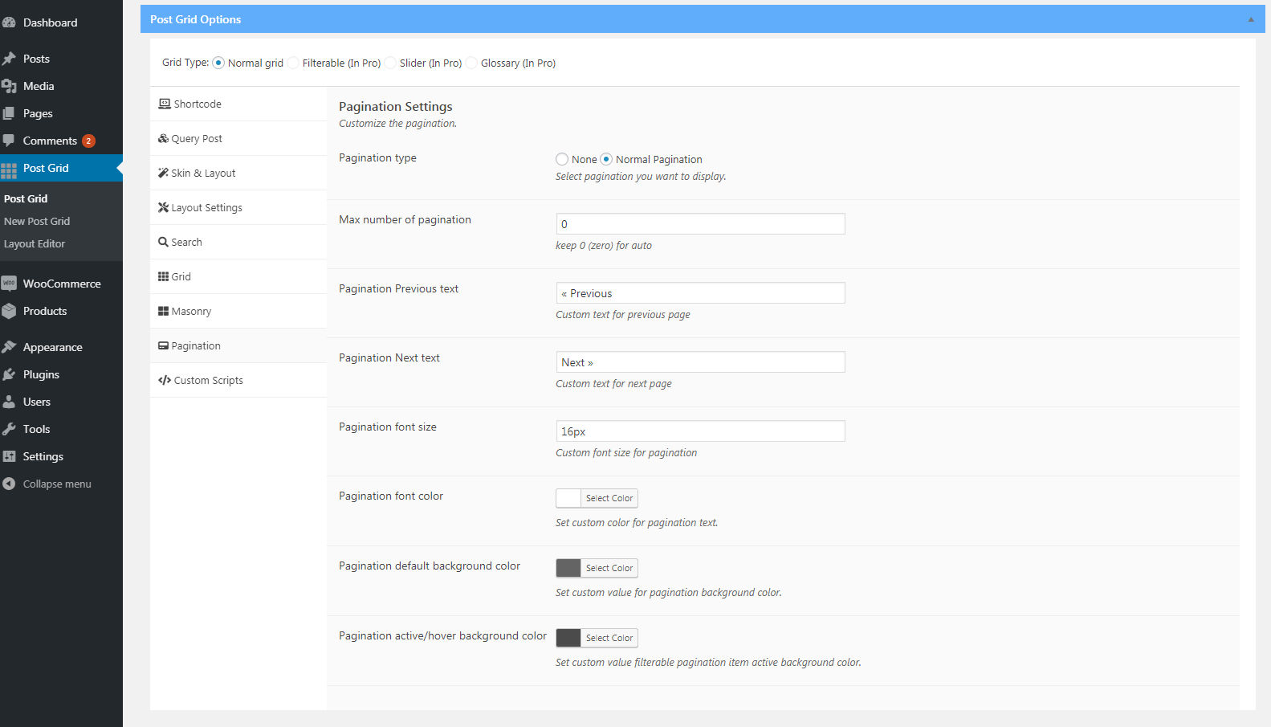
Task: Click the WooCommerce icon in sidebar
Action: (10, 284)
